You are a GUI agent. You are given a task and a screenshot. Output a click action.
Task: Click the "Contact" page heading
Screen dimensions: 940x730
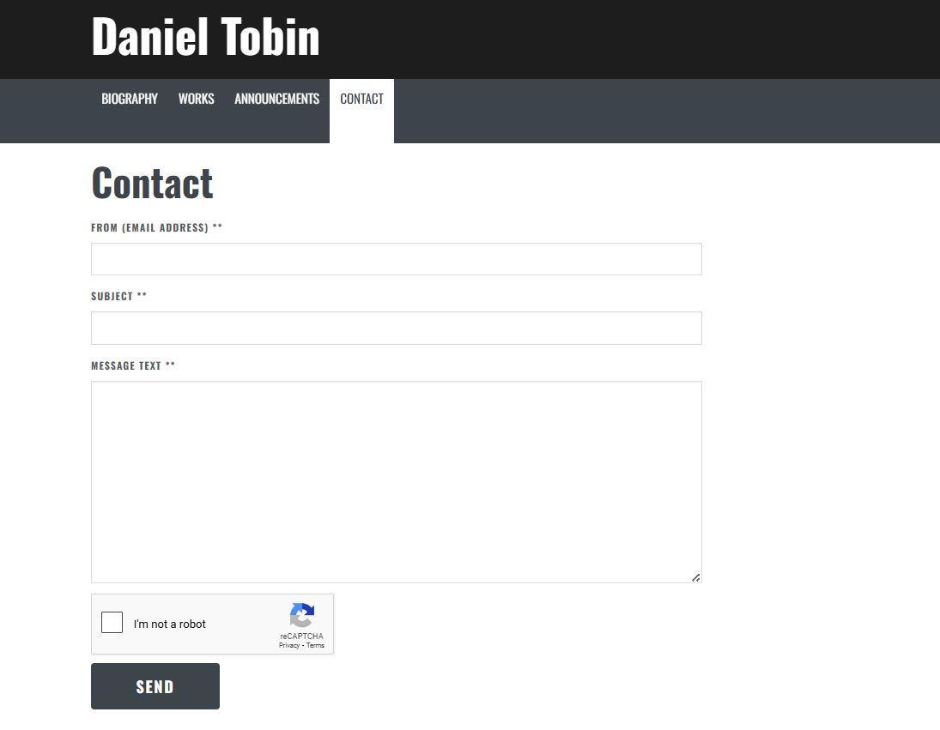click(151, 183)
